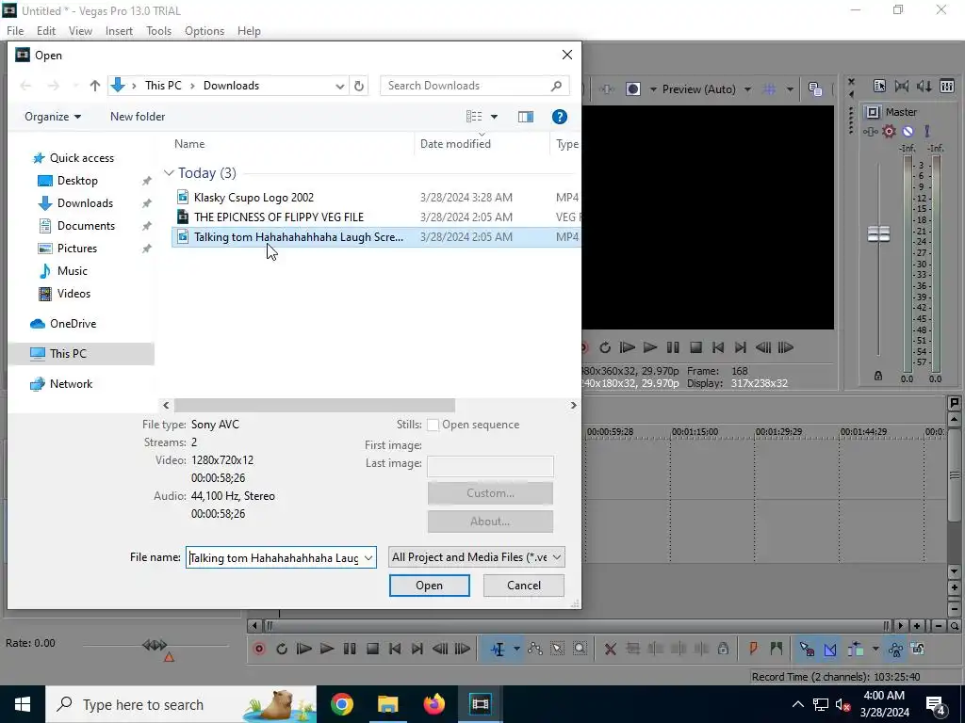Expand the File name combo box arrow

368,557
